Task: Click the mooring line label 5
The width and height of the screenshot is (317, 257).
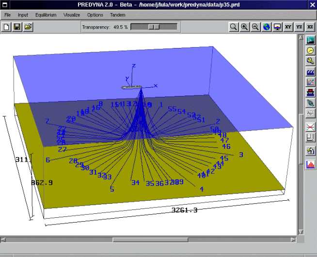Action: [x=112, y=189]
